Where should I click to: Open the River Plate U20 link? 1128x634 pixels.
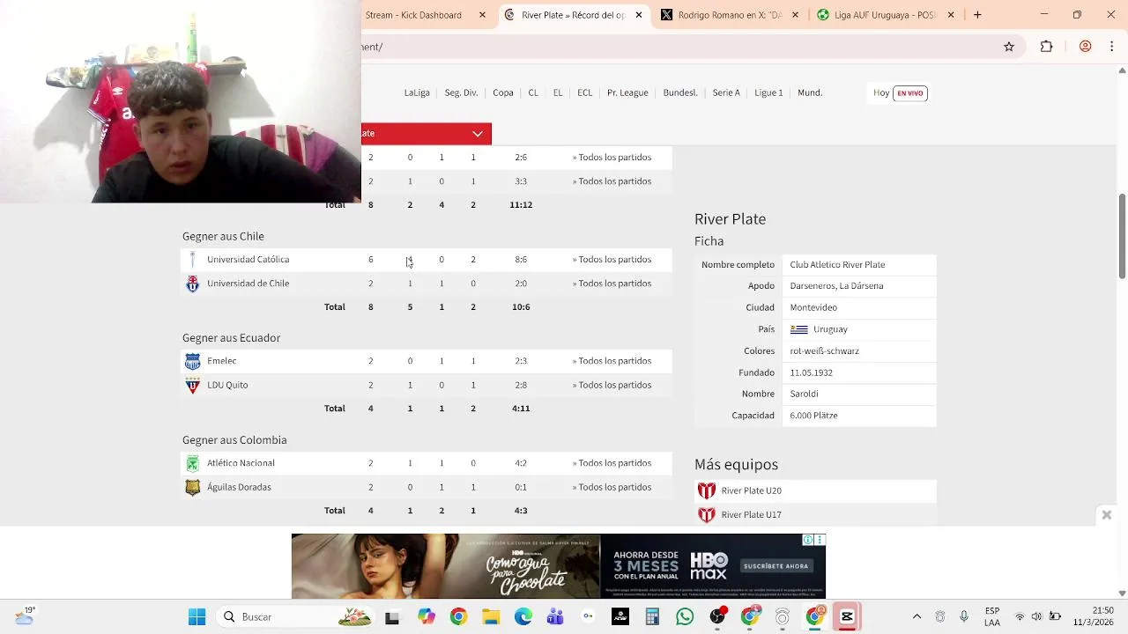[x=751, y=490]
